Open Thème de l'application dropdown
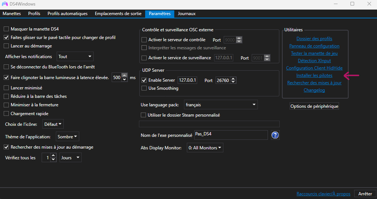The width and height of the screenshot is (377, 199). pyautogui.click(x=67, y=136)
